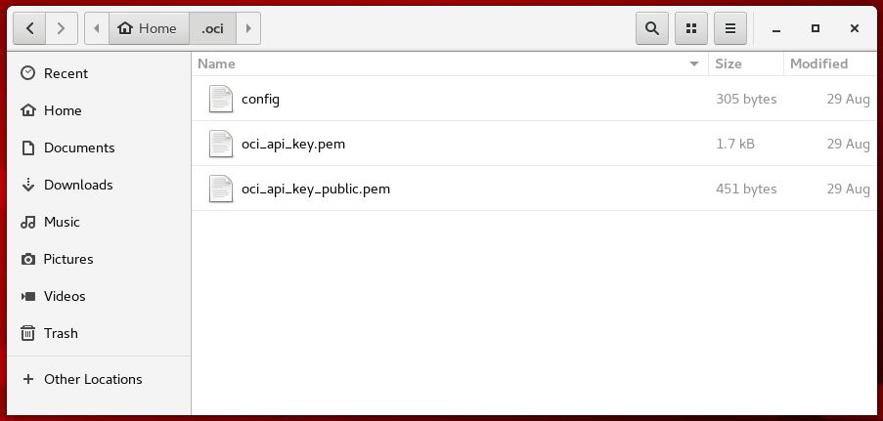The height and width of the screenshot is (421, 883).
Task: Click the Home path bar button
Action: coord(148,28)
